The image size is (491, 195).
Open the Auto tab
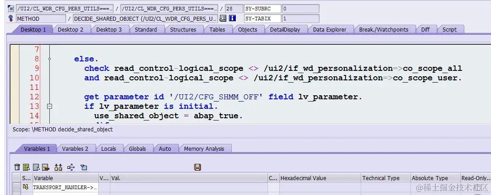(x=165, y=149)
